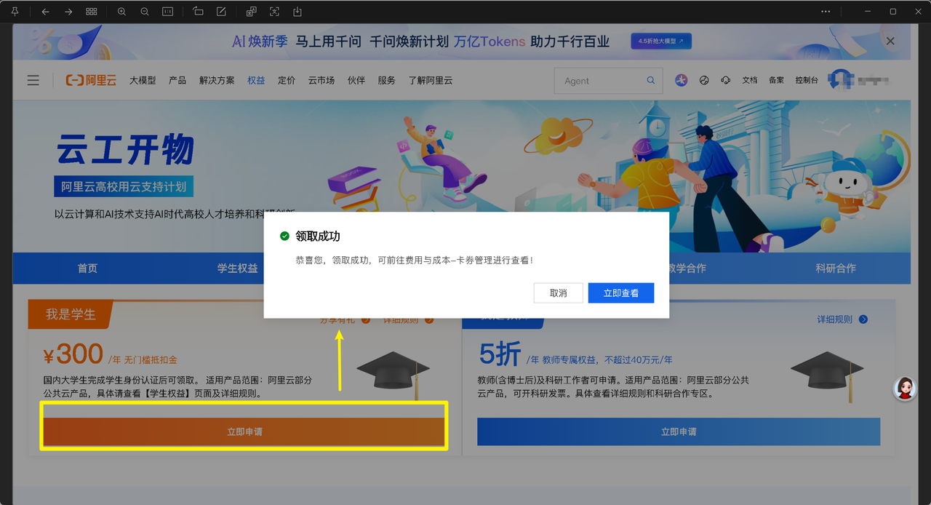931x505 pixels.
Task: Save the image with download icon
Action: pos(297,12)
